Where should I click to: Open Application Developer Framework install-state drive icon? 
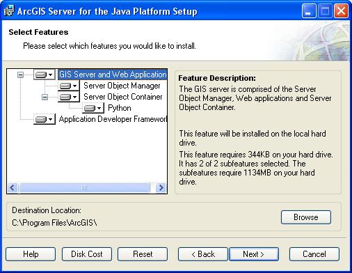(x=44, y=119)
